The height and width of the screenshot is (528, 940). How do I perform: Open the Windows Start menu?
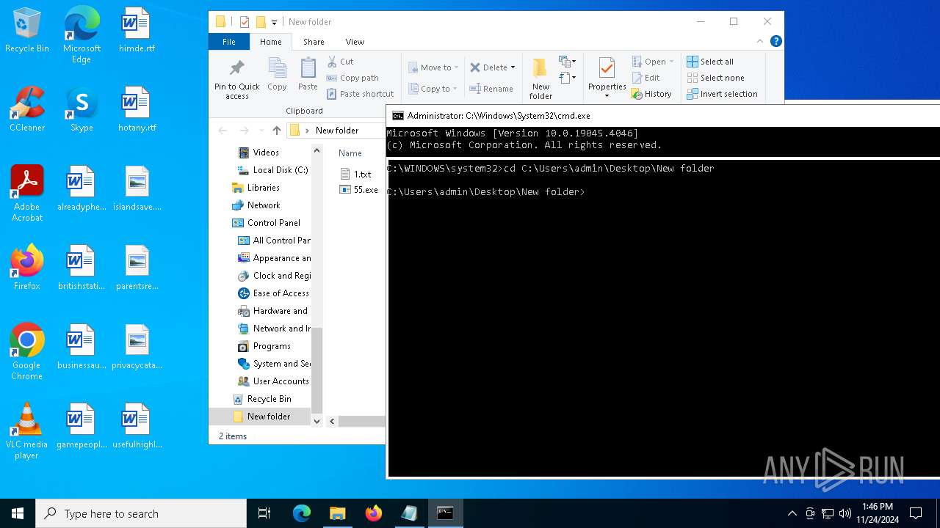coord(18,513)
